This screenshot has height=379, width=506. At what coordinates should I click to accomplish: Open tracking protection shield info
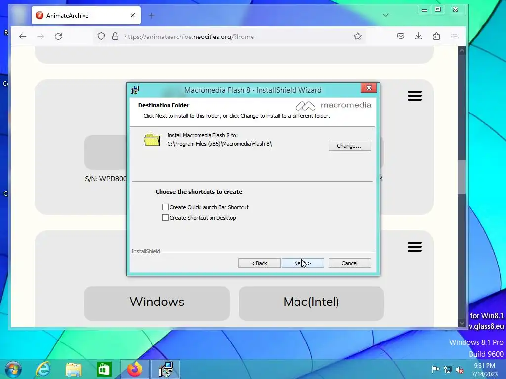click(x=101, y=37)
